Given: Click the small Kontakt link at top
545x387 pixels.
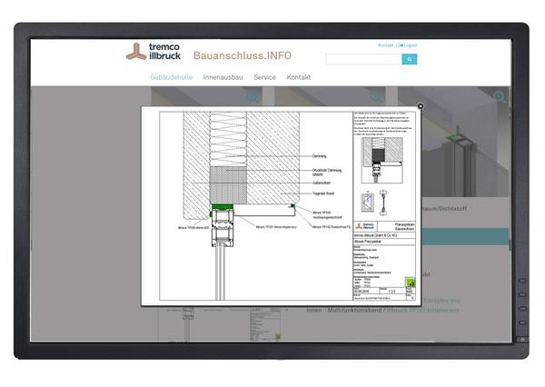Looking at the screenshot, I should coord(385,45).
